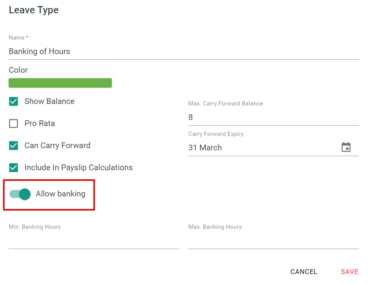Select the Carry Forward Expiry date field
The height and width of the screenshot is (284, 368).
tap(248, 148)
